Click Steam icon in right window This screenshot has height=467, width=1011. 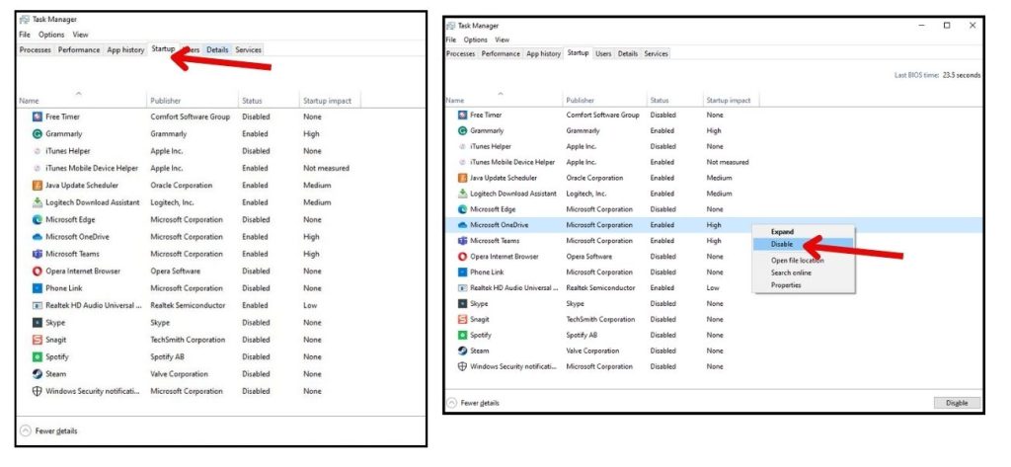click(462, 350)
